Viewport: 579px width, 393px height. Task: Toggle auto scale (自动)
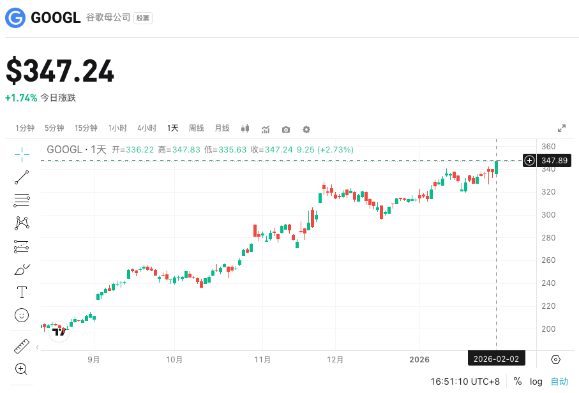559,382
